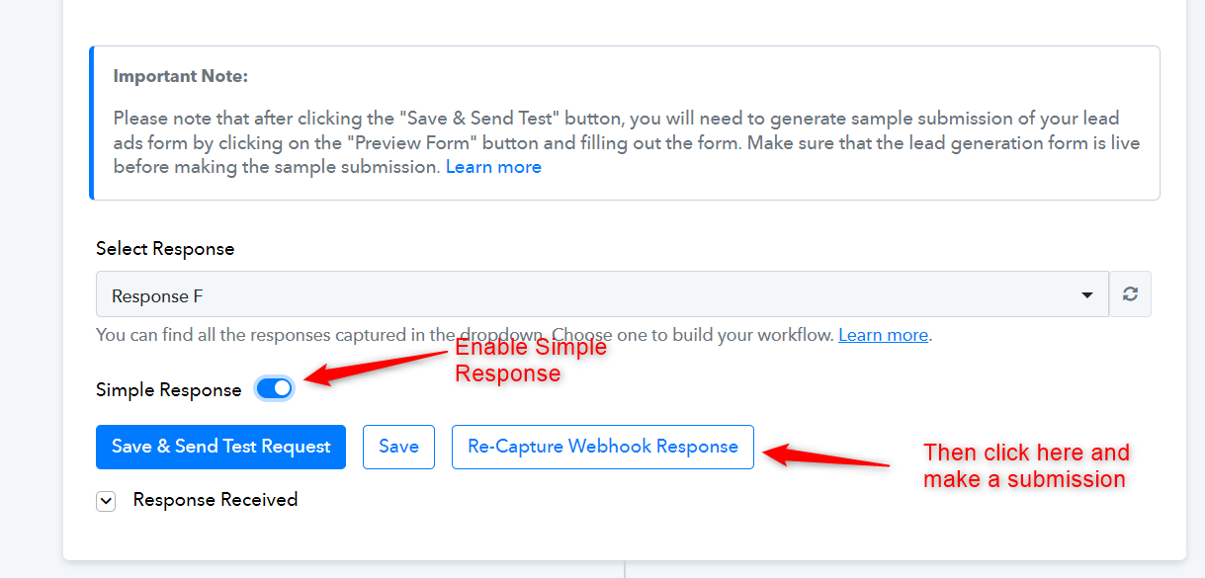
Task: Click Save & Send Test Request button
Action: click(x=220, y=447)
